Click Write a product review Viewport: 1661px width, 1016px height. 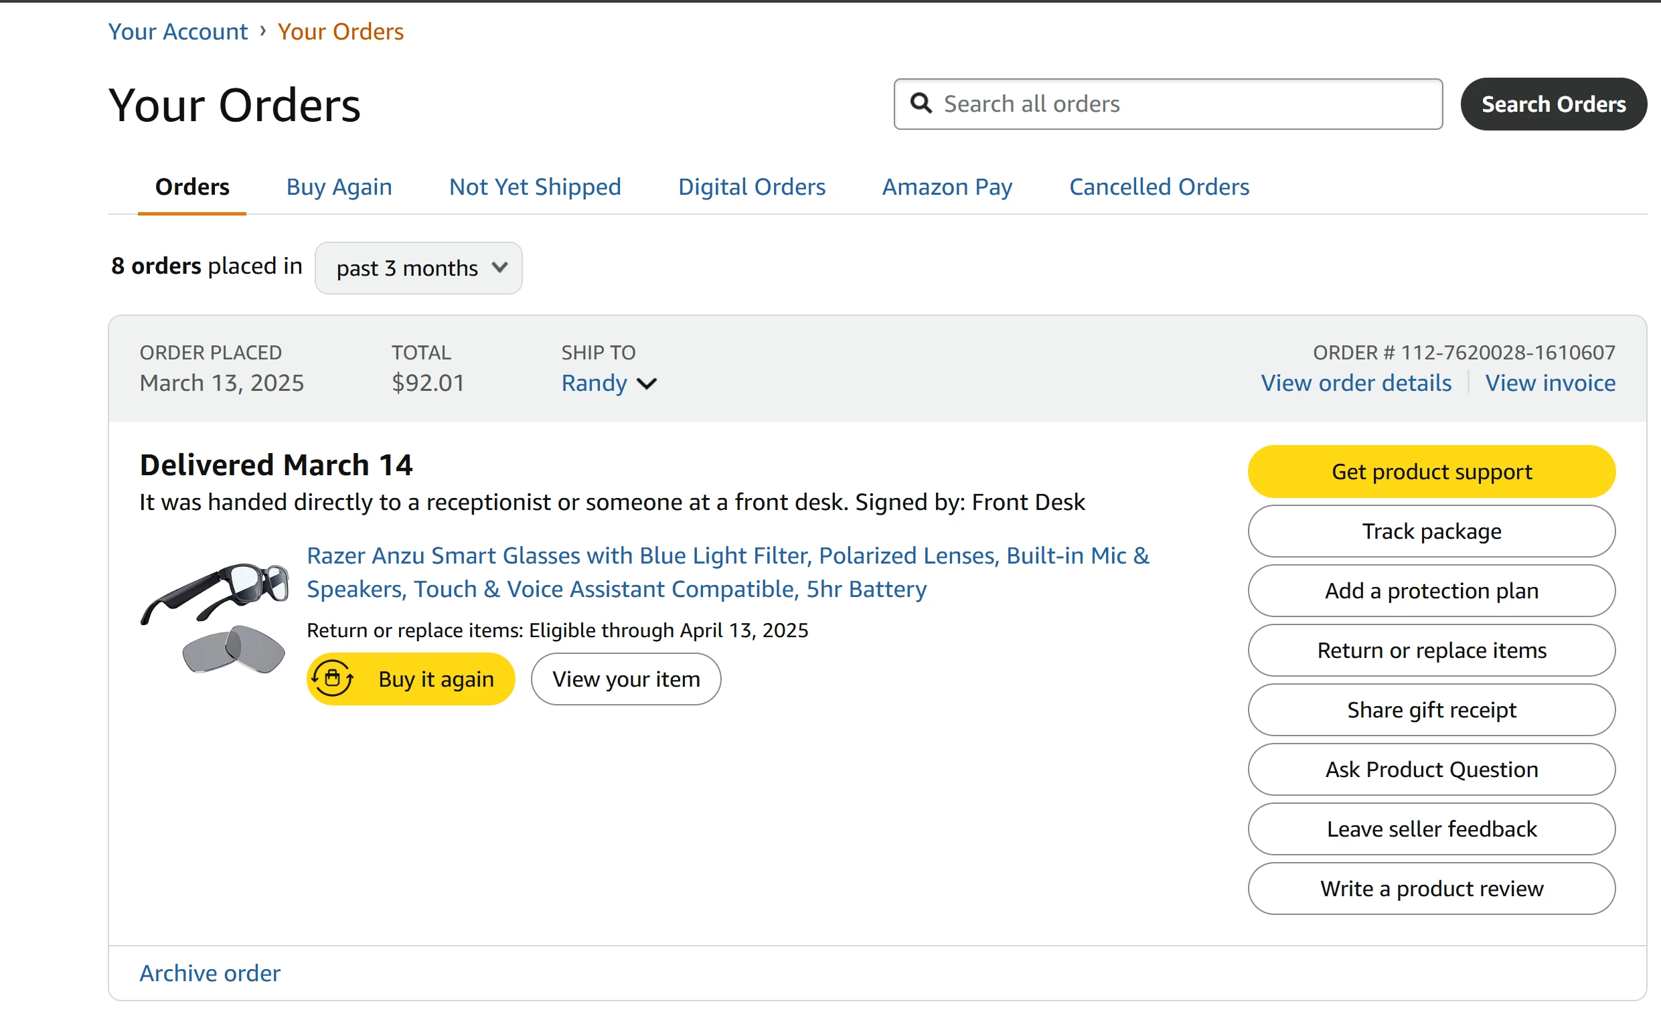pos(1431,888)
